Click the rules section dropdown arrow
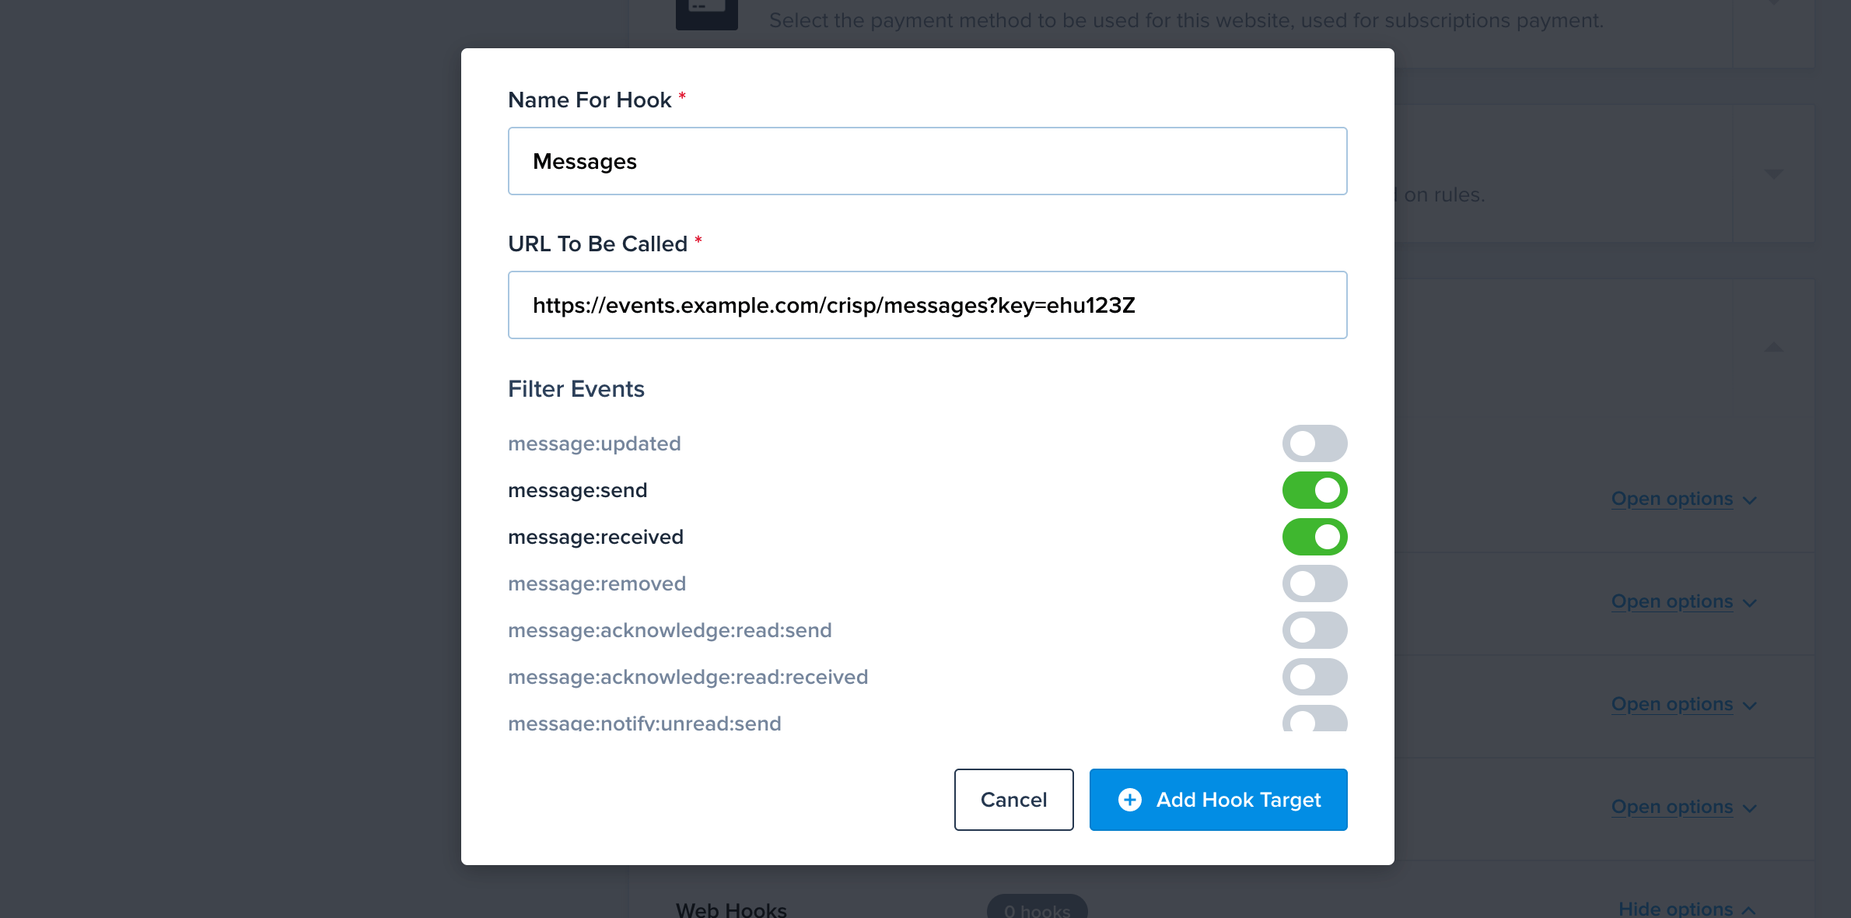The height and width of the screenshot is (918, 1851). coord(1773,174)
